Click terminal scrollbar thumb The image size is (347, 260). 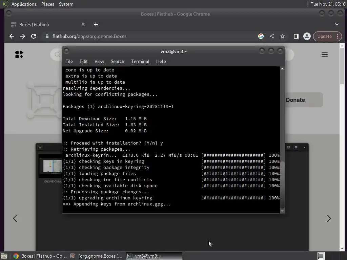click(282, 185)
